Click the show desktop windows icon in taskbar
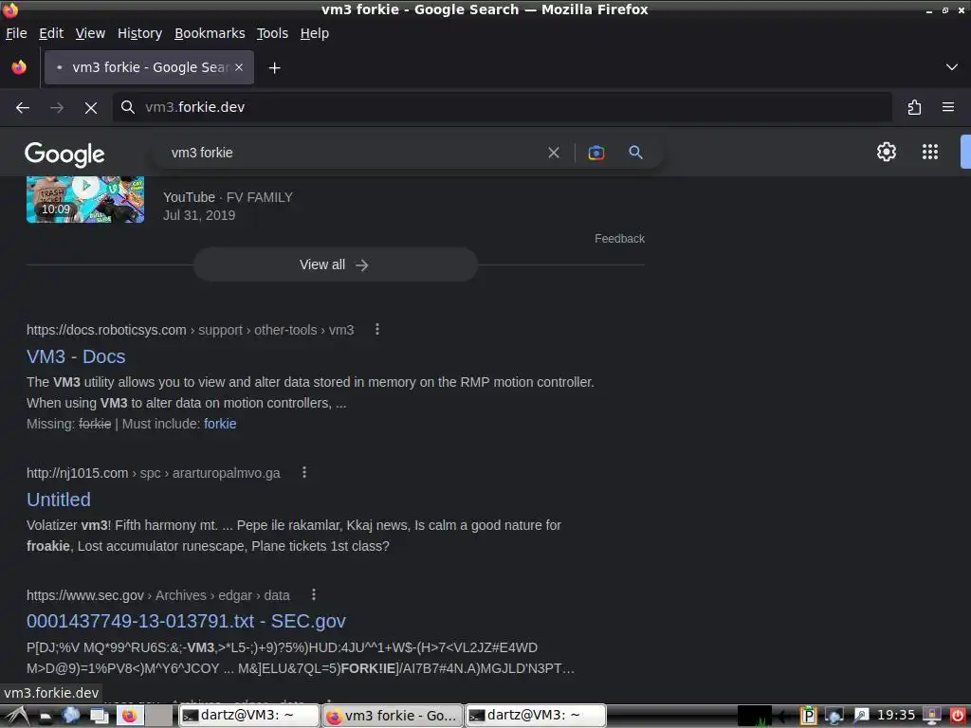This screenshot has height=728, width=971. coord(100,717)
